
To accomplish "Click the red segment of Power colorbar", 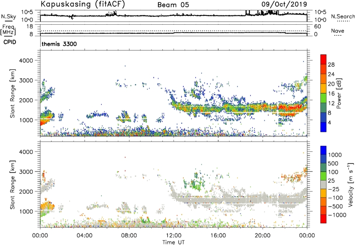I will [323, 59].
